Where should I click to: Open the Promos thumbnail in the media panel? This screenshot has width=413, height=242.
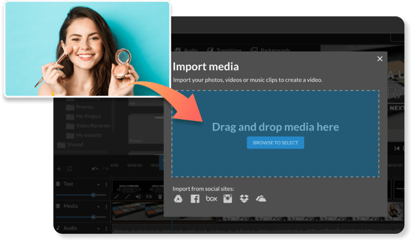pyautogui.click(x=145, y=129)
